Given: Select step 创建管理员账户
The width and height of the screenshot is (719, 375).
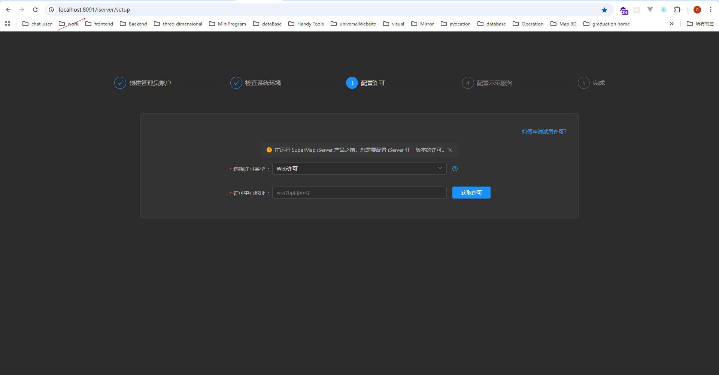Looking at the screenshot, I should [143, 83].
